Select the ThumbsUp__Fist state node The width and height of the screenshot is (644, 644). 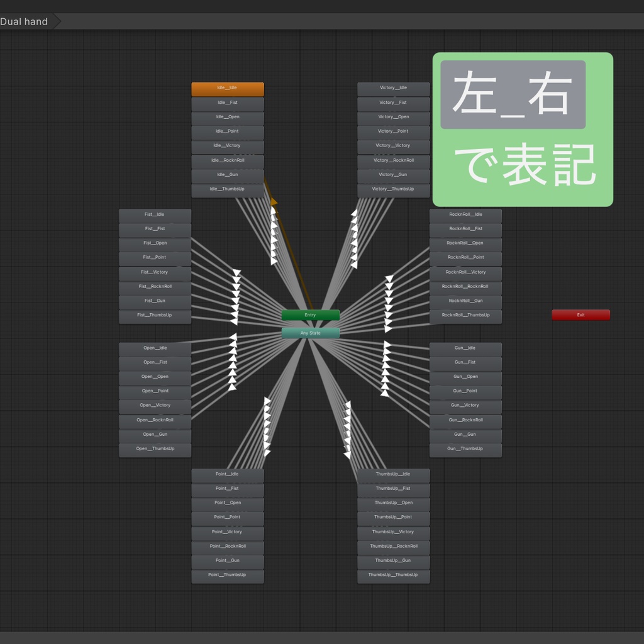[394, 489]
